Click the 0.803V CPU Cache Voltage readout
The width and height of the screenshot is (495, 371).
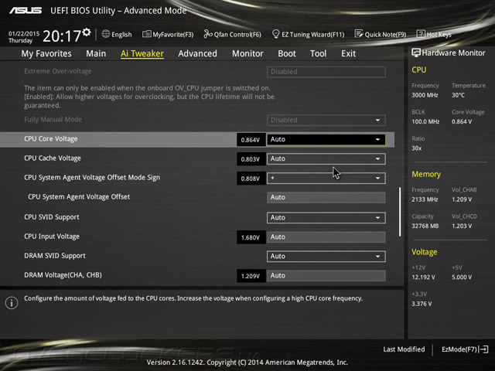(251, 159)
